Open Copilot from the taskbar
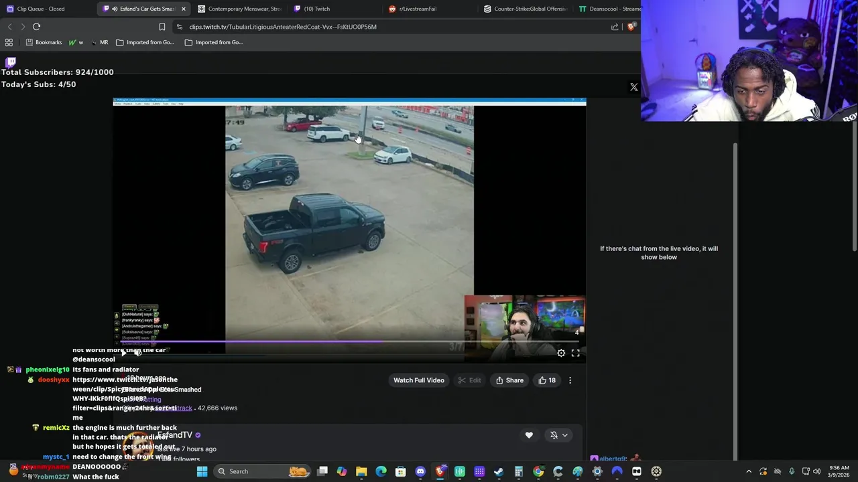This screenshot has width=858, height=482. tap(342, 471)
